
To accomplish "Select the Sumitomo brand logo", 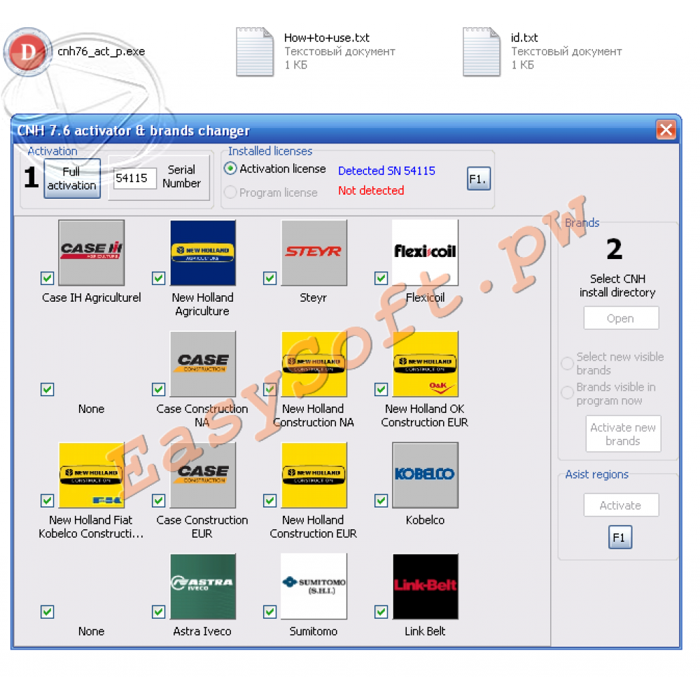I will [x=314, y=586].
